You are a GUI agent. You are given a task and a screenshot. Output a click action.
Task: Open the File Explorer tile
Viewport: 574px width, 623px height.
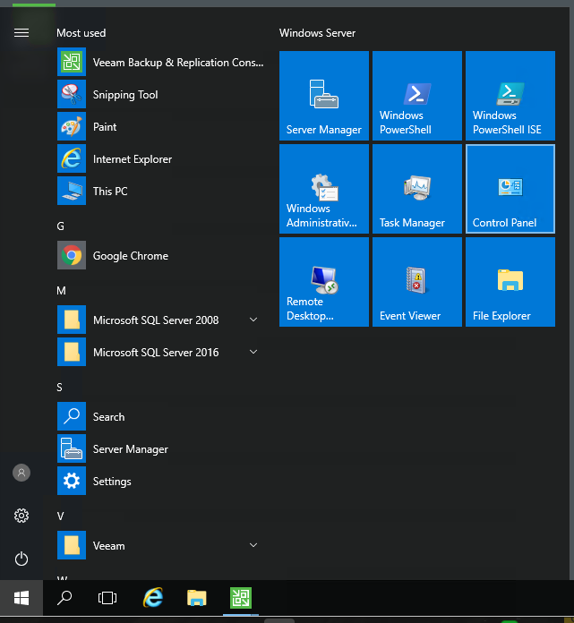[510, 282]
